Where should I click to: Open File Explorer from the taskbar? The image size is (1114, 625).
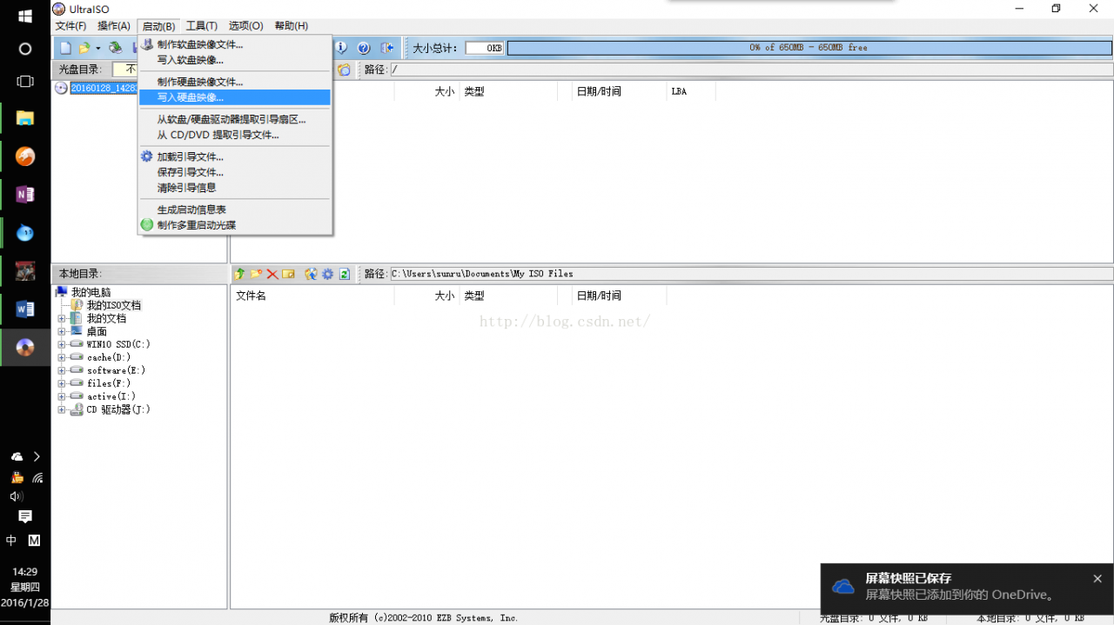[25, 118]
